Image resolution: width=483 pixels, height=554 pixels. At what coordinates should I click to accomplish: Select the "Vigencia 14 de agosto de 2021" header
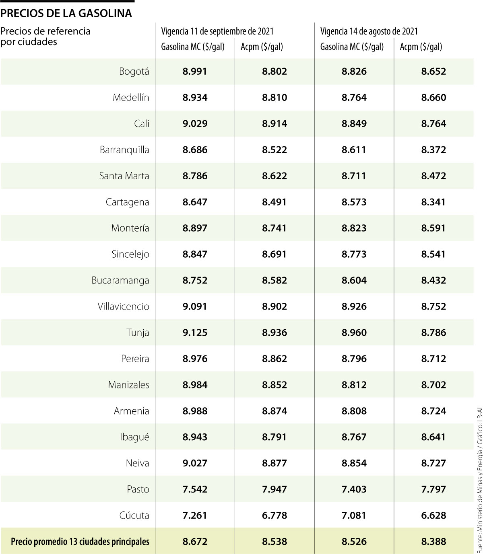369,31
